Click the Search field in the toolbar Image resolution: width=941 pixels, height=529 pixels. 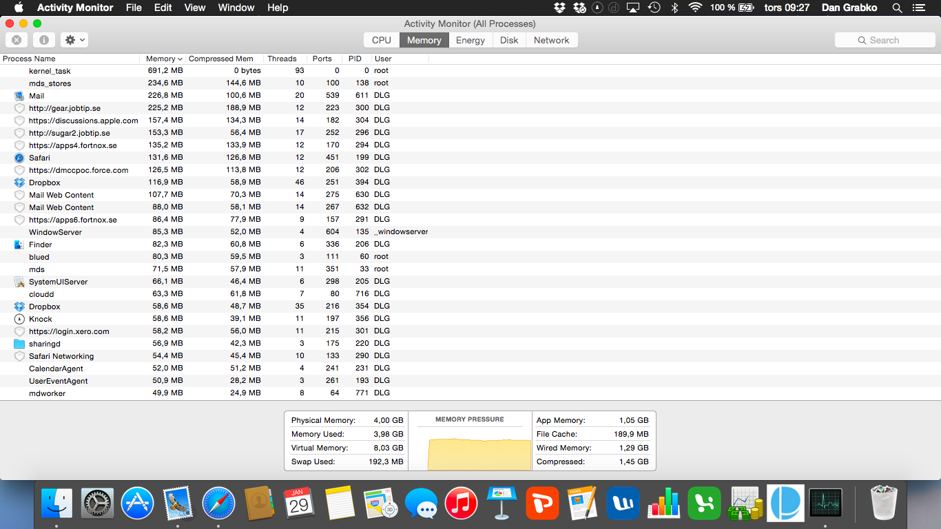[x=885, y=40]
